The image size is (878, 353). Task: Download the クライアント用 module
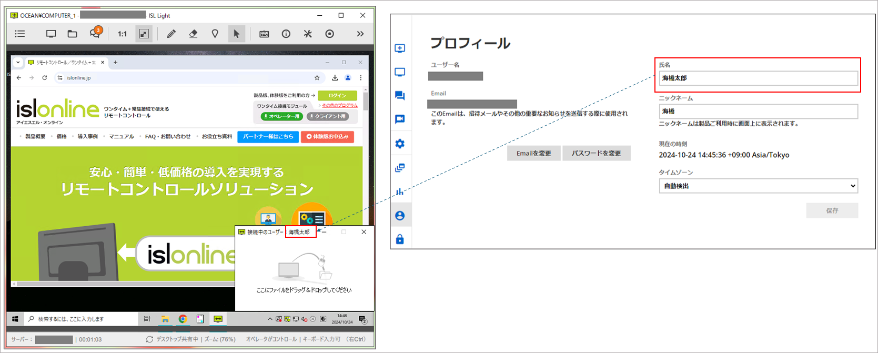pyautogui.click(x=328, y=116)
